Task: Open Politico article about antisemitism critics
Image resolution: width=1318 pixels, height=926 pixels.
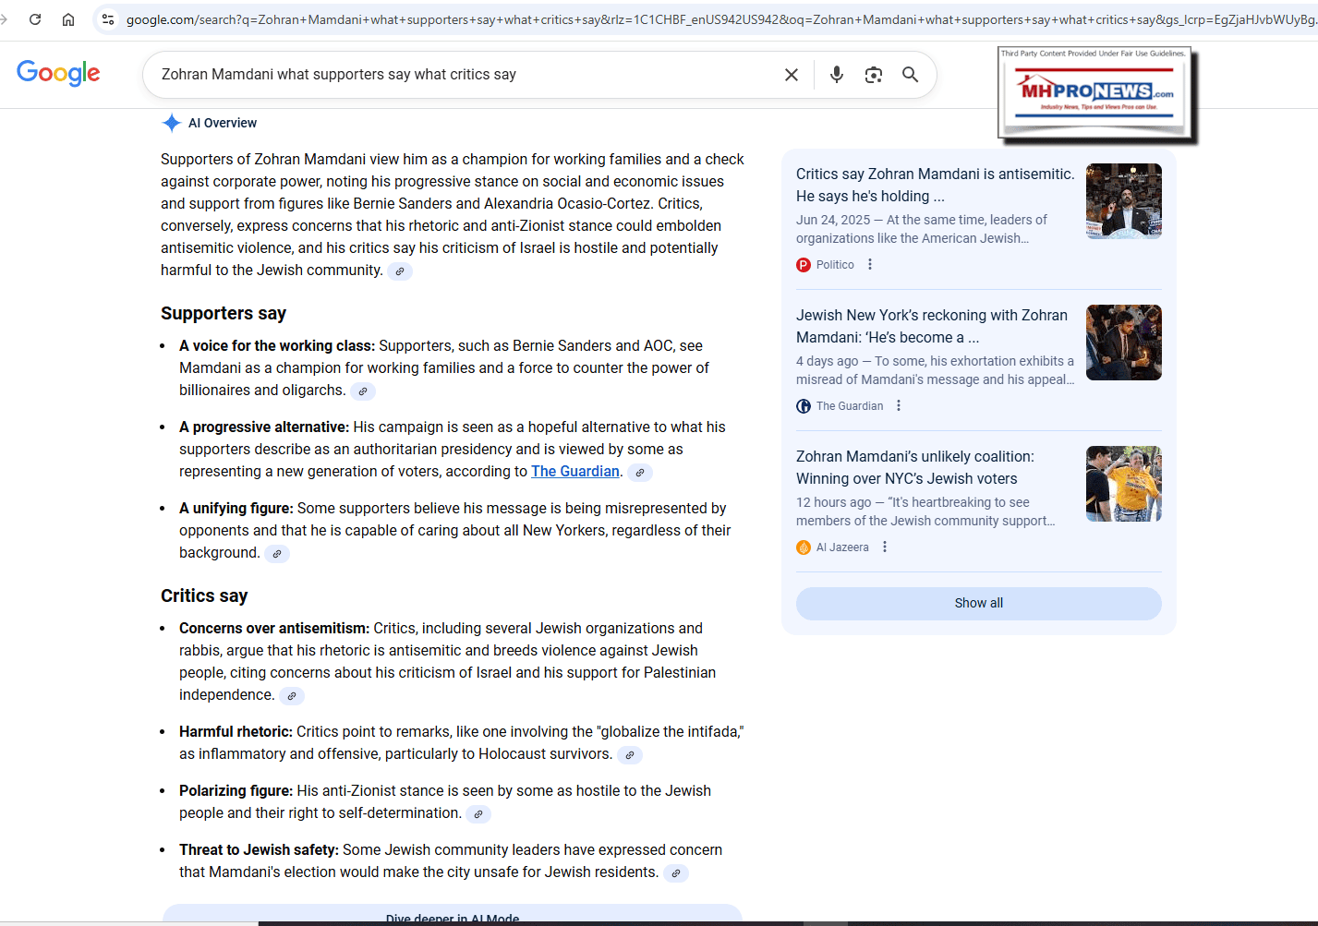Action: [x=934, y=185]
